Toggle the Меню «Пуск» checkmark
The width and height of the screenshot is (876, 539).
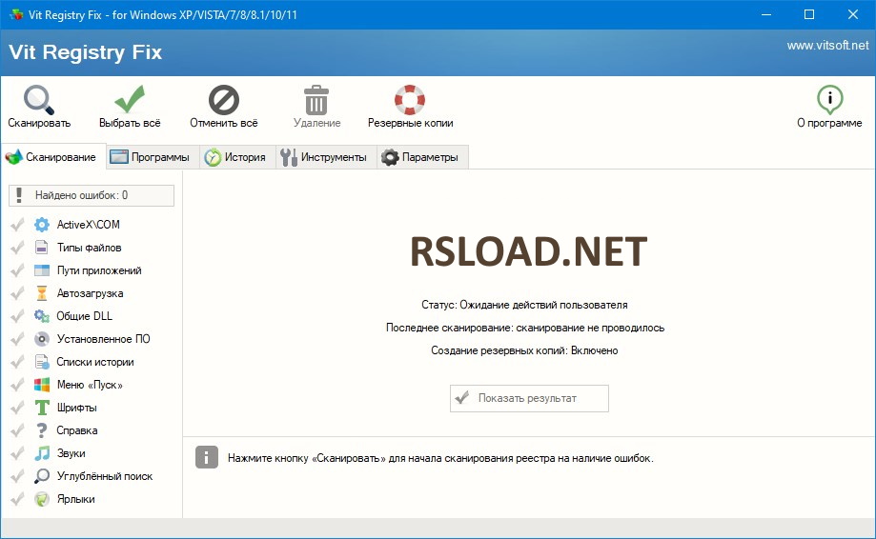(x=17, y=385)
